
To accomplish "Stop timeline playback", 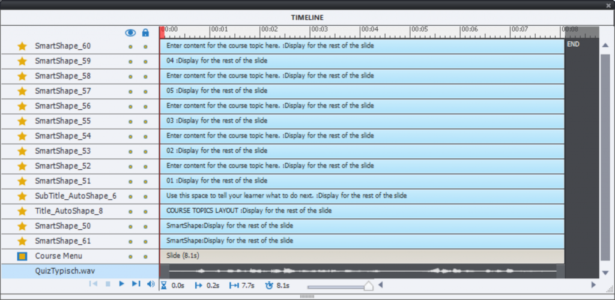I will click(x=108, y=284).
